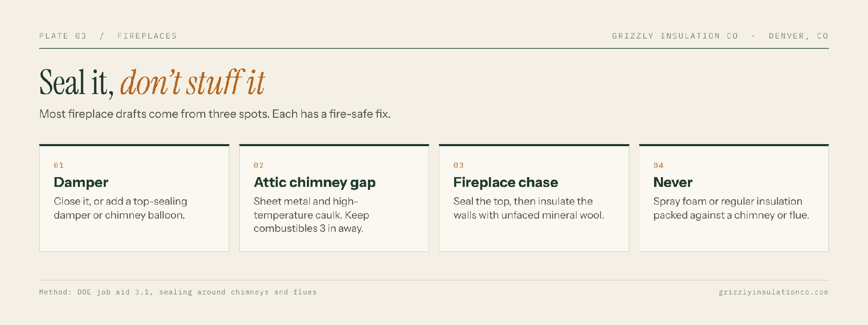Click the PLATE 03 label
Viewport: 868px width, 325px height.
point(63,36)
